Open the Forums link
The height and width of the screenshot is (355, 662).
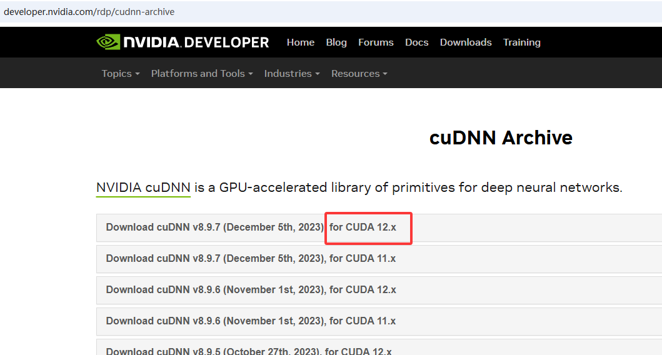coord(376,42)
